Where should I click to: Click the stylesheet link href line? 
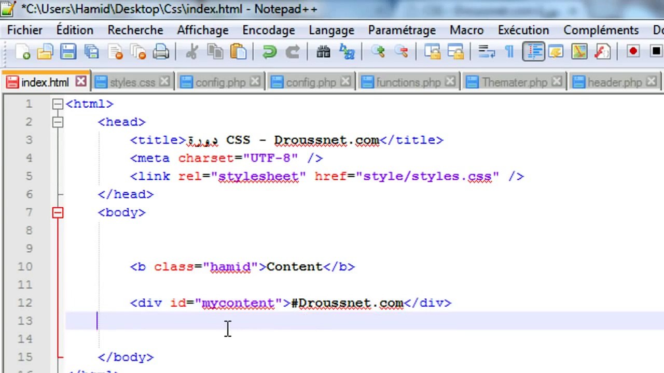click(x=327, y=177)
